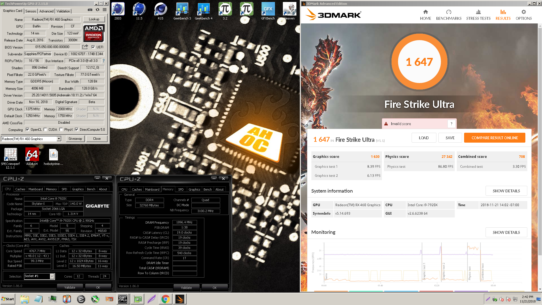Open the Geekbench 3 desktop shortcut
Image resolution: width=542 pixels, height=305 pixels.
[x=182, y=11]
